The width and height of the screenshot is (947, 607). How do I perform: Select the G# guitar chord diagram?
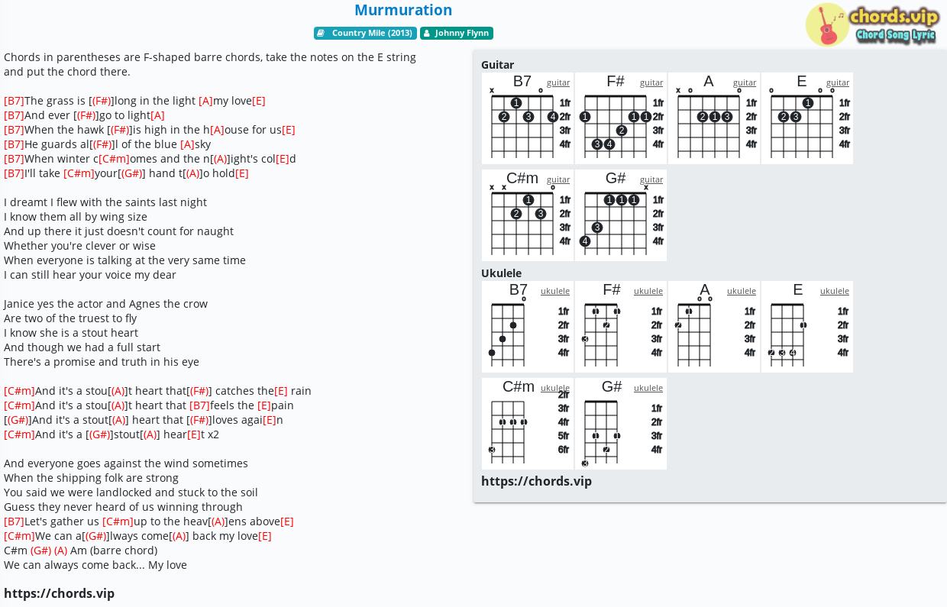tap(621, 215)
